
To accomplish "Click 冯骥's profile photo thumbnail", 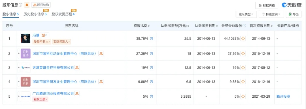I will coord(25,39).
